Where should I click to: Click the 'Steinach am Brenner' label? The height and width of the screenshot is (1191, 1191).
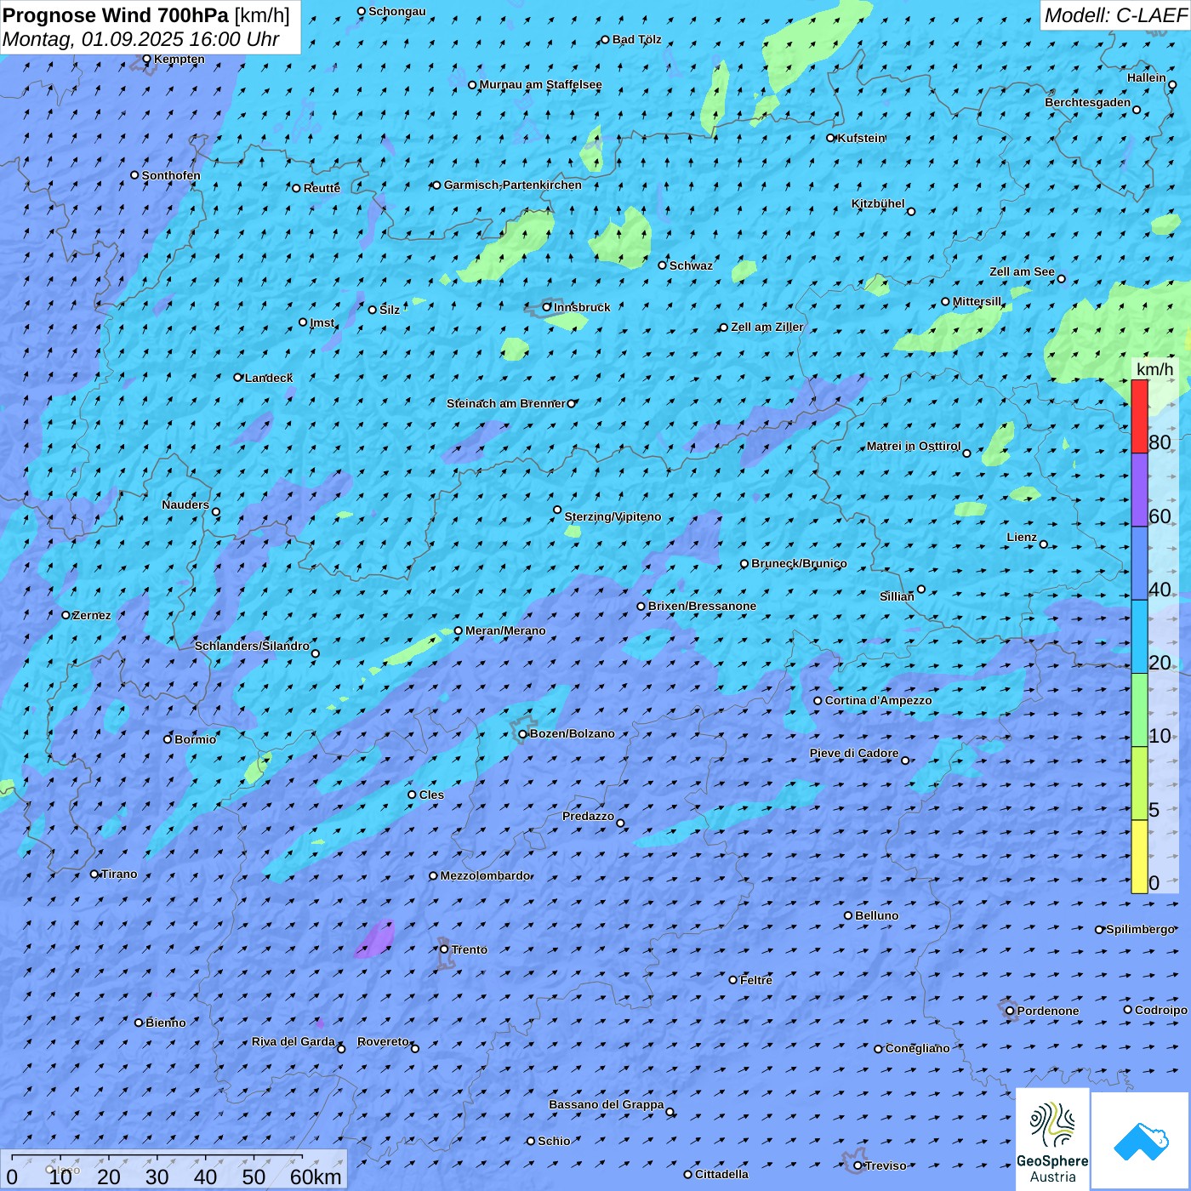[505, 403]
